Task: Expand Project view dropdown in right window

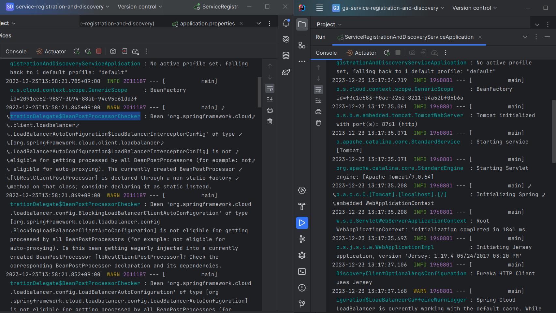Action: pos(329,24)
